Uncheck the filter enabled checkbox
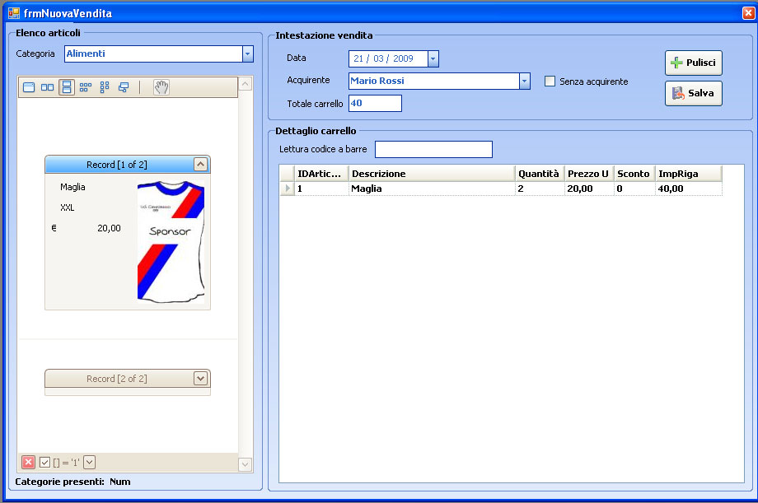Screen dimensions: 758x503 coord(45,463)
